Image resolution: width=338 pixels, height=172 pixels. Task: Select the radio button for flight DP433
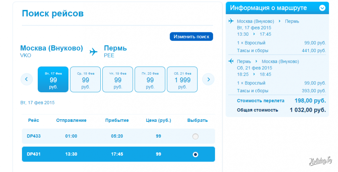coord(195,136)
